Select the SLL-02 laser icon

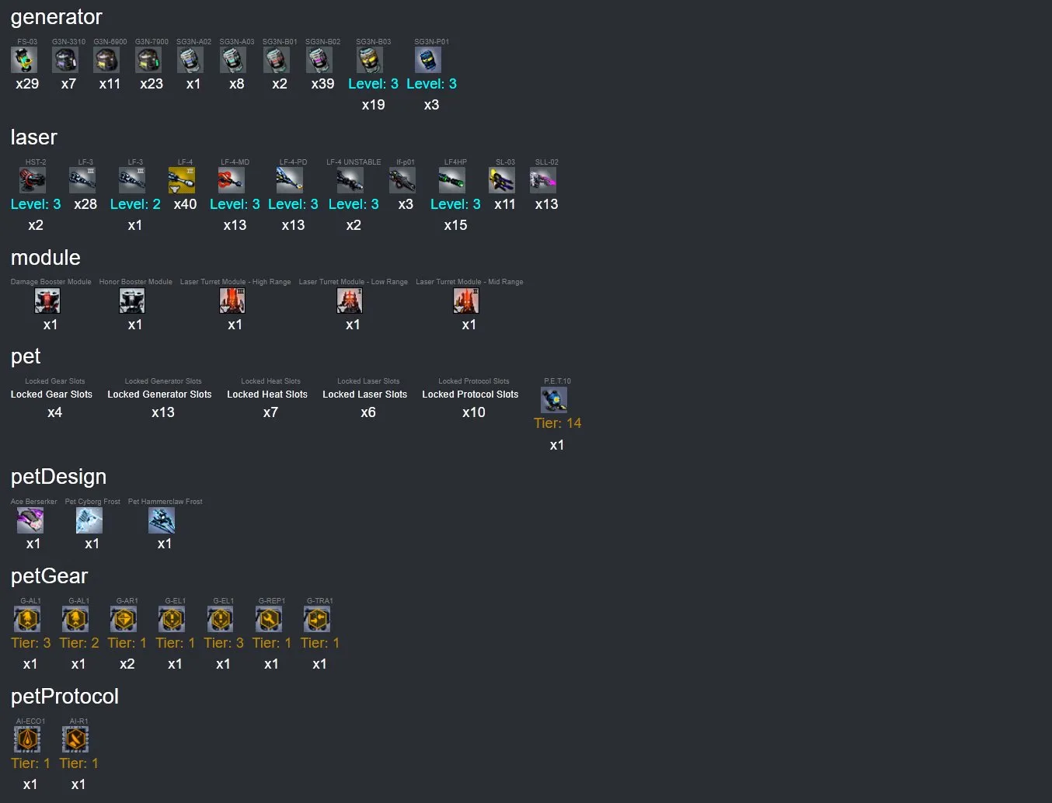pyautogui.click(x=543, y=180)
